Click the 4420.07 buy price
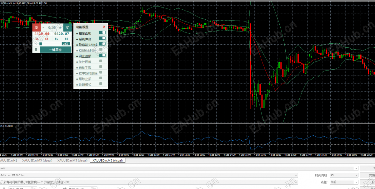The height and width of the screenshot is (189, 375). pyautogui.click(x=62, y=34)
